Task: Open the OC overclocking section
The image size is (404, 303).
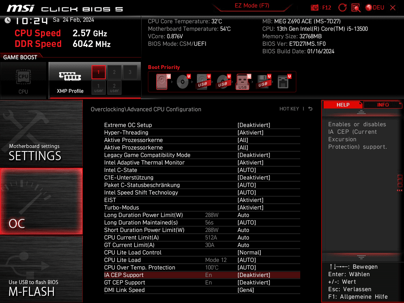Action: (x=41, y=201)
